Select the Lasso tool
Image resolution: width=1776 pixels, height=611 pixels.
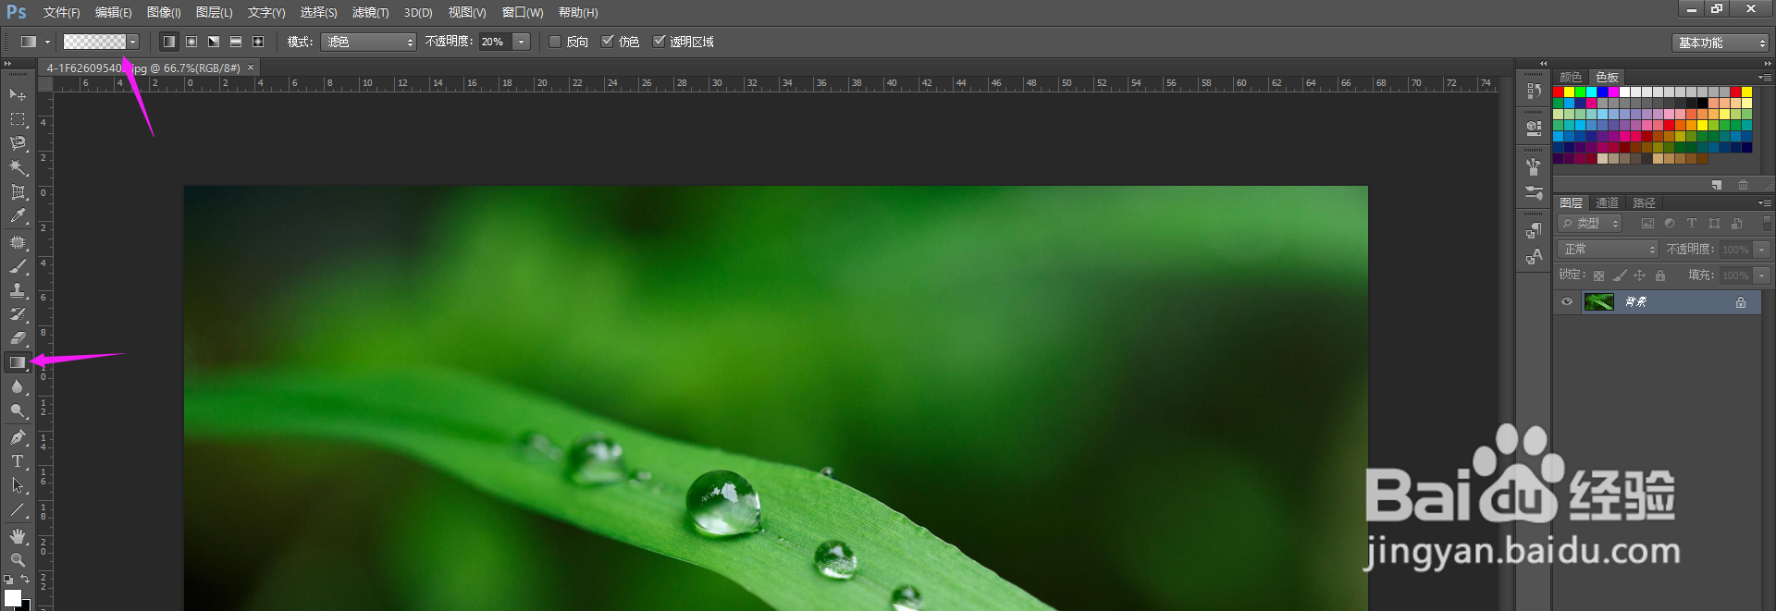click(18, 143)
